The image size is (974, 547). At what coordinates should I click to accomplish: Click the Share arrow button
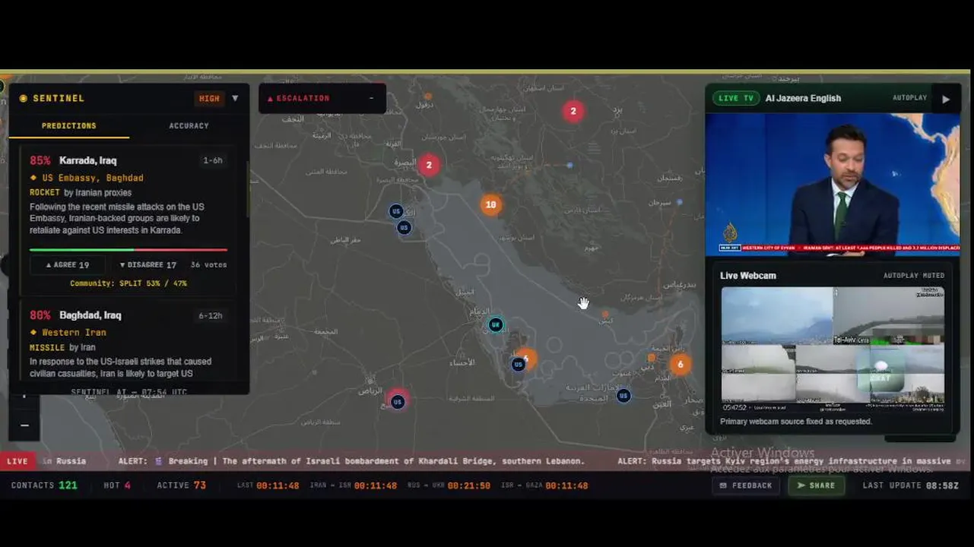[817, 485]
